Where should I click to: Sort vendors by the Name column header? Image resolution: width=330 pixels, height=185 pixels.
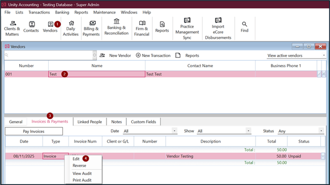pyautogui.click(x=97, y=66)
